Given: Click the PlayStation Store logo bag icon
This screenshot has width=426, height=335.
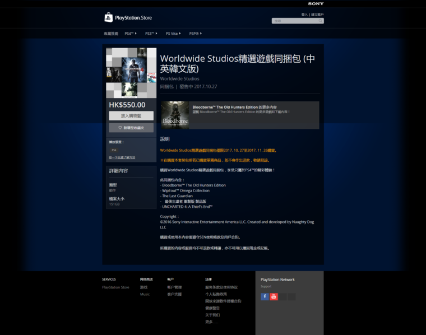Looking at the screenshot, I should click(108, 17).
